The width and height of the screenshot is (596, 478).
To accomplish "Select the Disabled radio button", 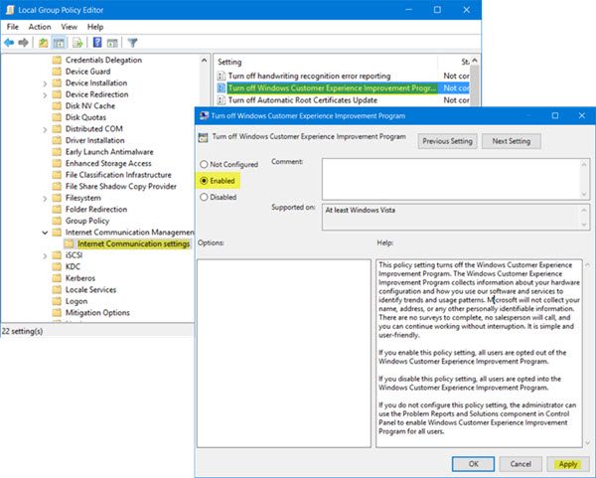I will point(204,197).
